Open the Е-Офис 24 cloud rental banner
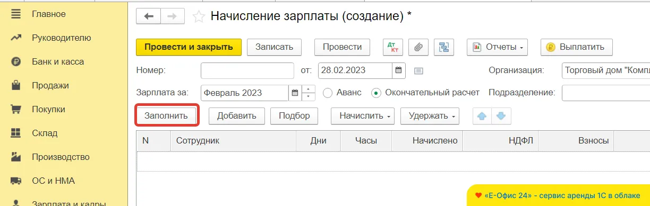Viewport: 650px width, 206px height. pyautogui.click(x=558, y=195)
